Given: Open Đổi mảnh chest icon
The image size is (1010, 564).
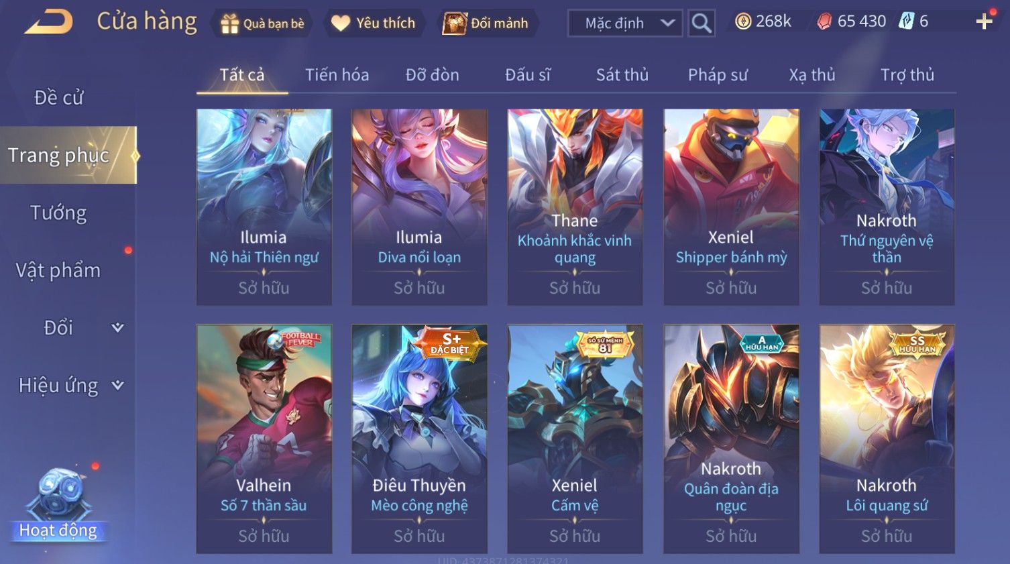Looking at the screenshot, I should pos(455,23).
